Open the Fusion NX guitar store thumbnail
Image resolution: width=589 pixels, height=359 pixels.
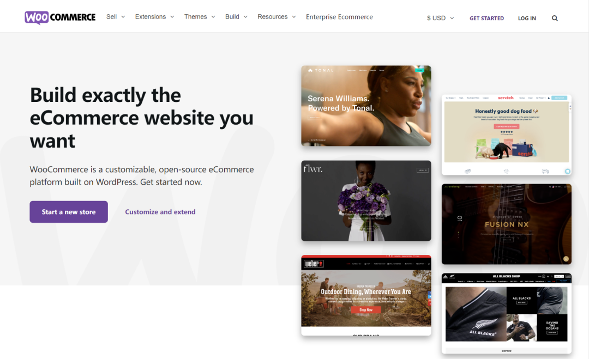pos(506,224)
